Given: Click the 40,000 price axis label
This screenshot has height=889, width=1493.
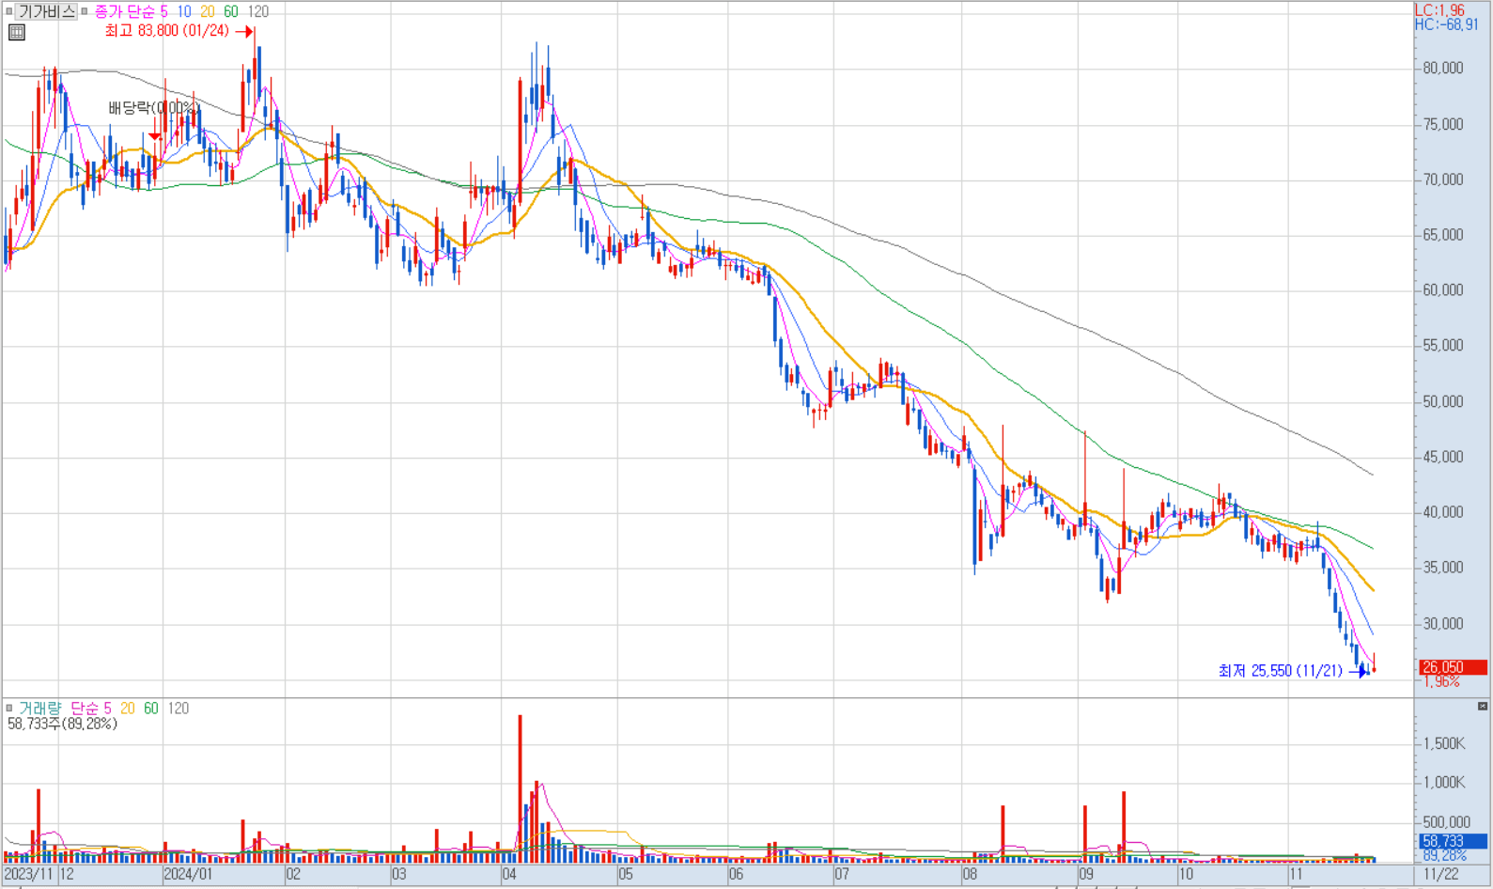Looking at the screenshot, I should point(1443,513).
